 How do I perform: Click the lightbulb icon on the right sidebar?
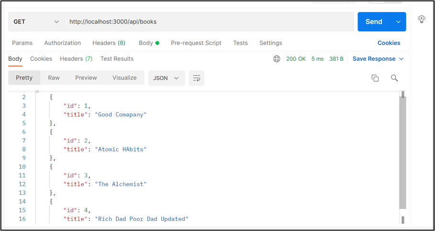click(x=422, y=19)
